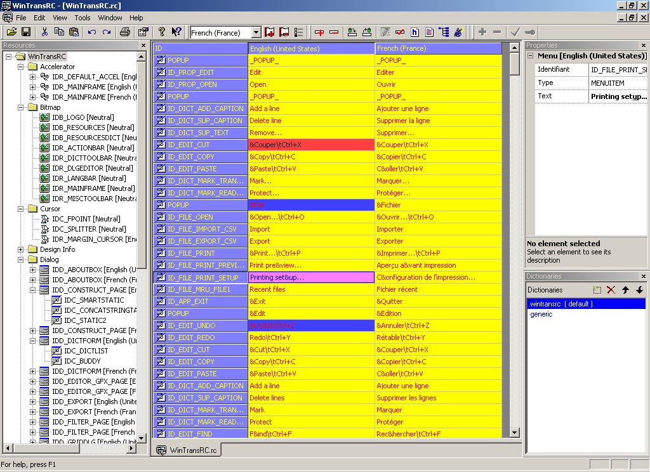The width and height of the screenshot is (650, 472).
Task: Select the generic dictionary entry
Action: click(x=541, y=314)
